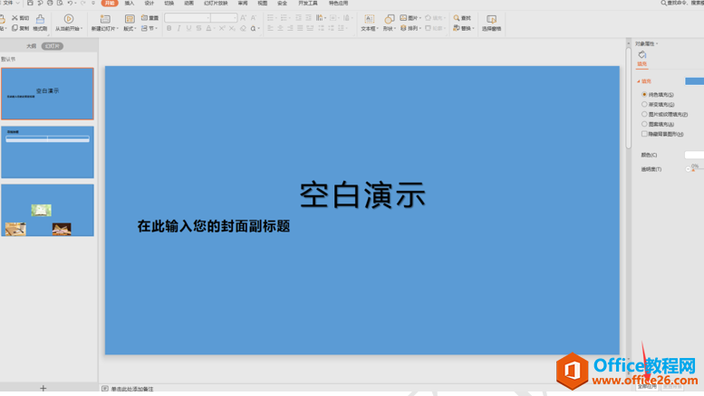Expand the Layout (版式) dropdown
704x396 pixels.
tap(130, 29)
